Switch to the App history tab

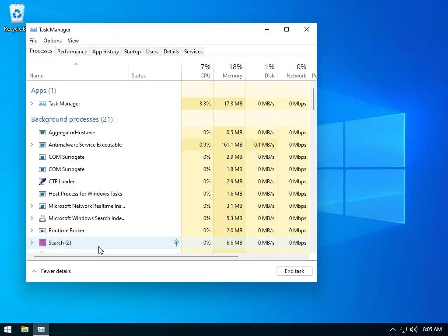tap(105, 52)
